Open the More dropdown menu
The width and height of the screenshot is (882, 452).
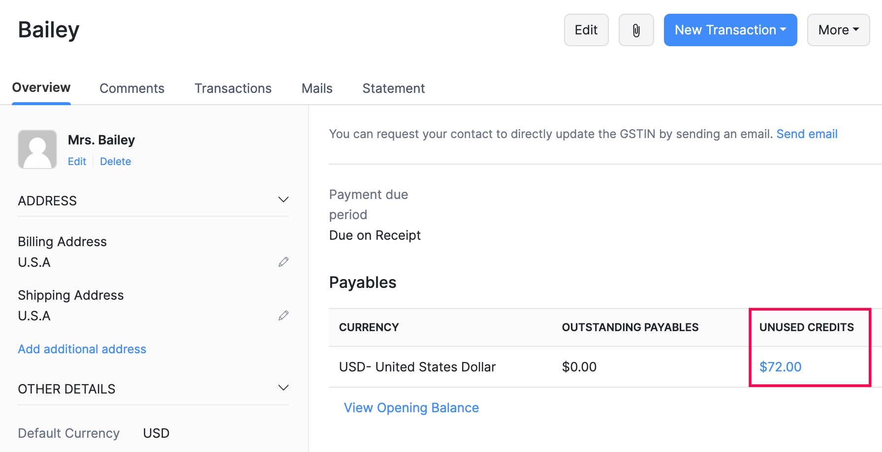(x=838, y=30)
